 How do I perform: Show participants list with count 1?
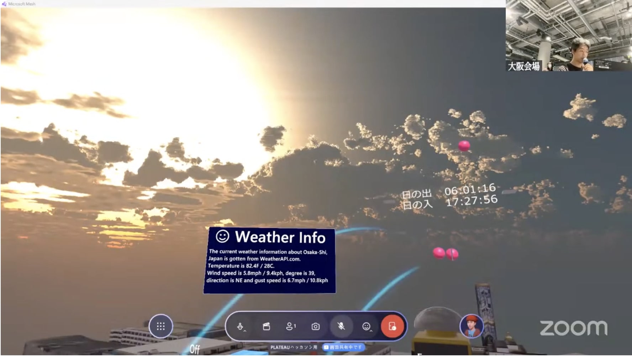[291, 326]
